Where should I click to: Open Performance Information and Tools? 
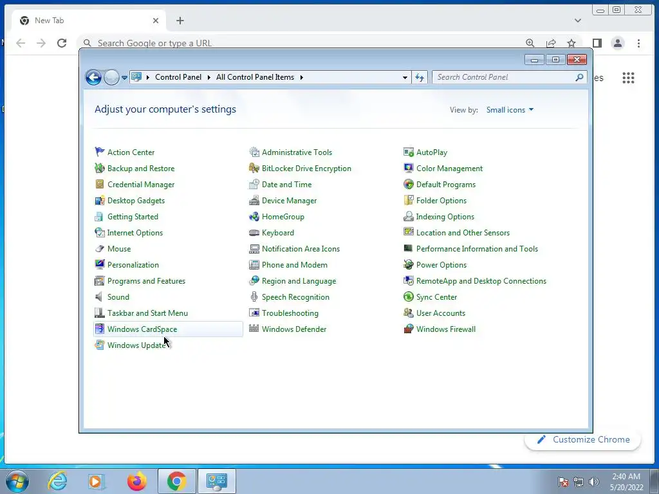[477, 249]
